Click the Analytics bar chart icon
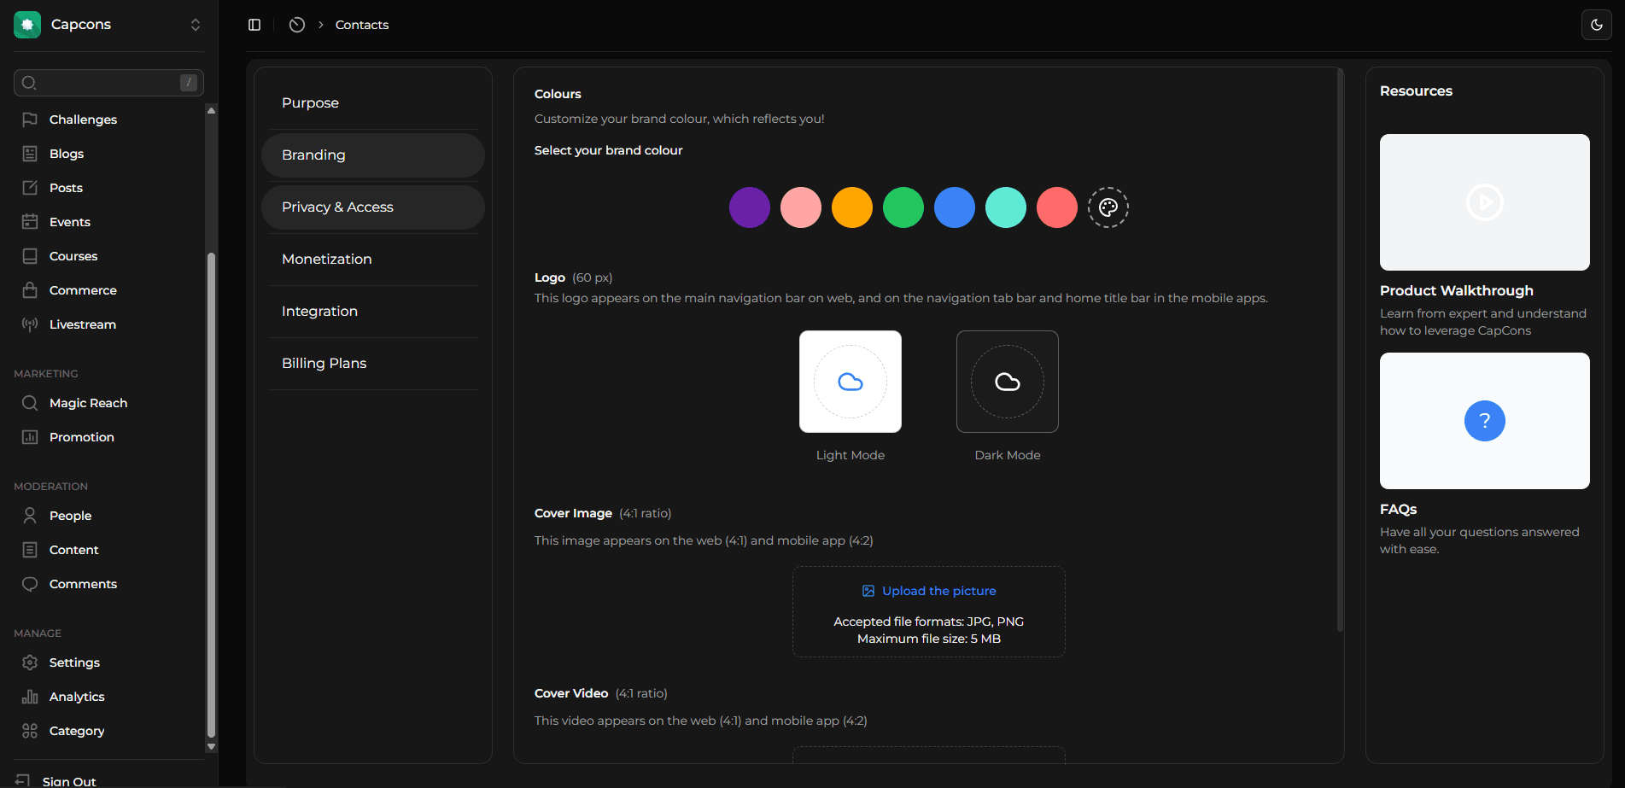The width and height of the screenshot is (1625, 788). 30,697
